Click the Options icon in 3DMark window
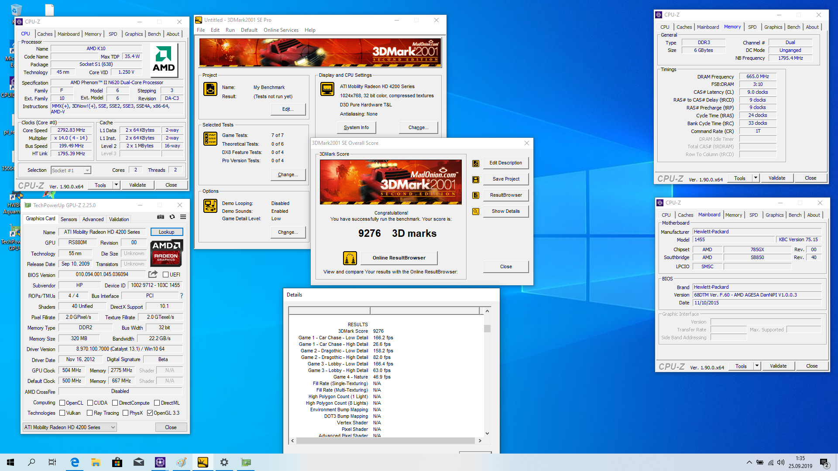 [210, 206]
